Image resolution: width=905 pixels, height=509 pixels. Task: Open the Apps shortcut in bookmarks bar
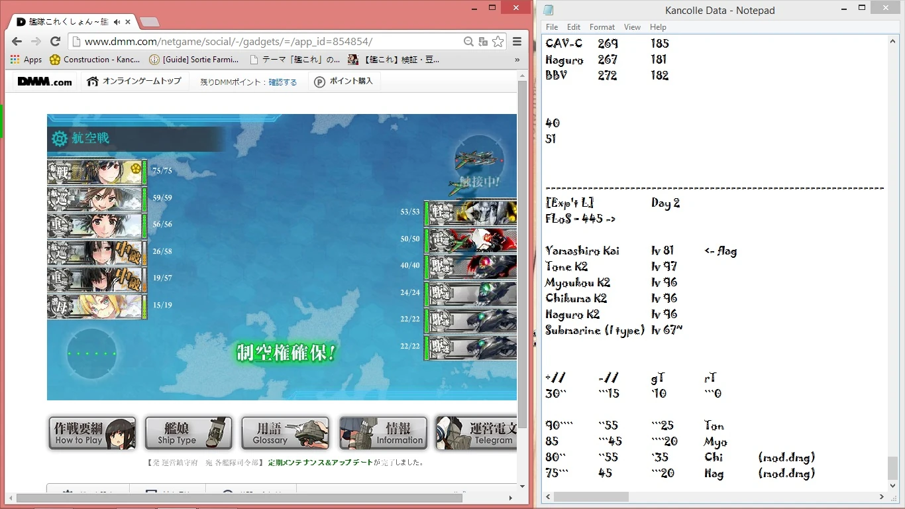click(x=27, y=60)
